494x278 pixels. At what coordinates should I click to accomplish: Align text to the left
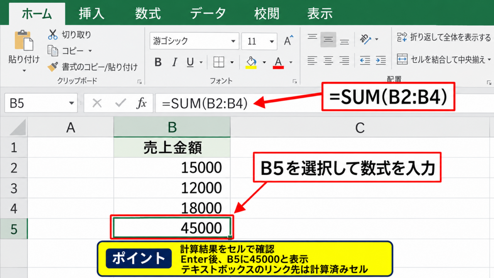pyautogui.click(x=312, y=60)
